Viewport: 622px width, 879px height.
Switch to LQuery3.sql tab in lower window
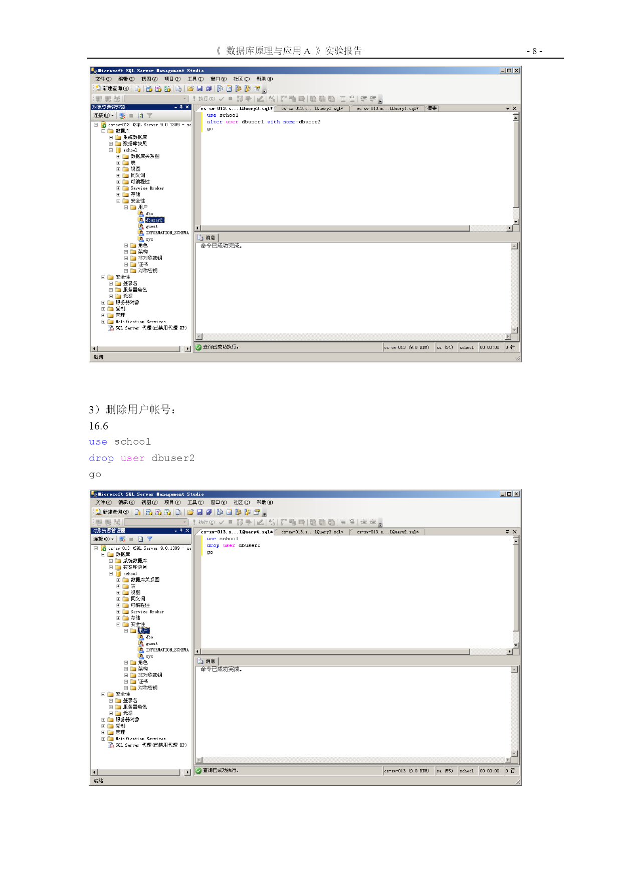[x=312, y=532]
